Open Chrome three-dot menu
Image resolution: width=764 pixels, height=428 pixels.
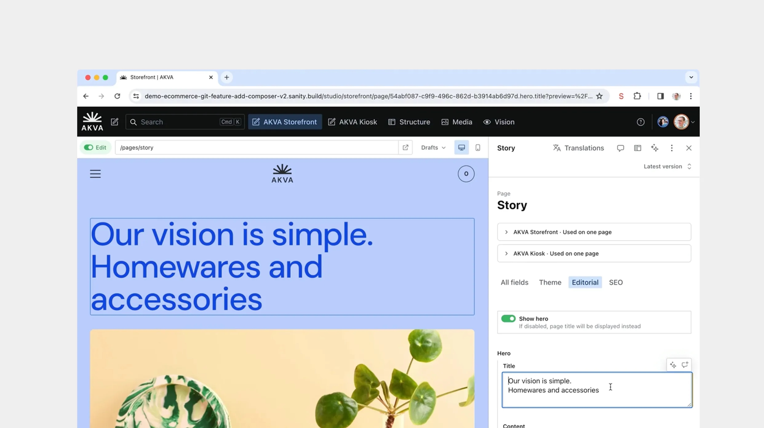tap(691, 96)
